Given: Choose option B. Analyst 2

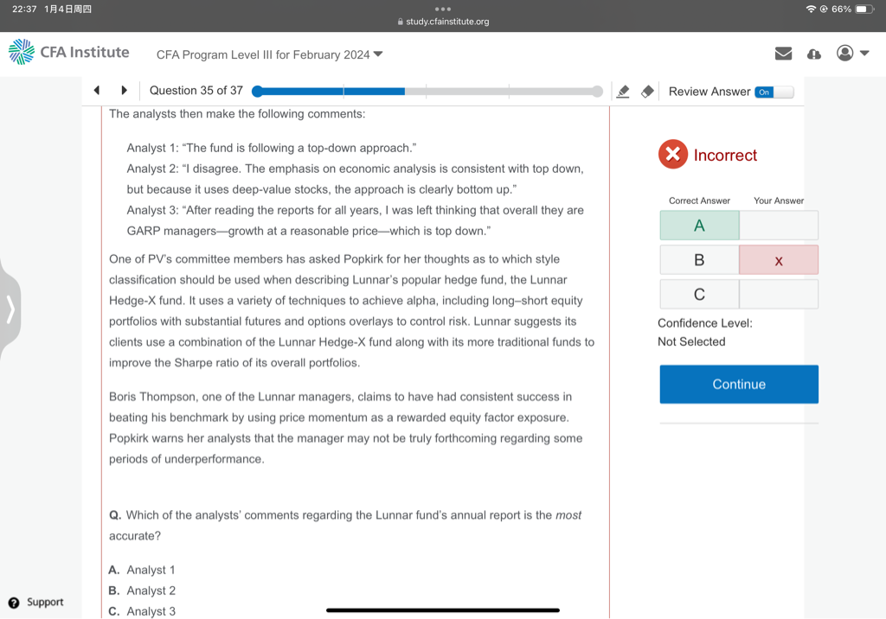Looking at the screenshot, I should tap(143, 590).
